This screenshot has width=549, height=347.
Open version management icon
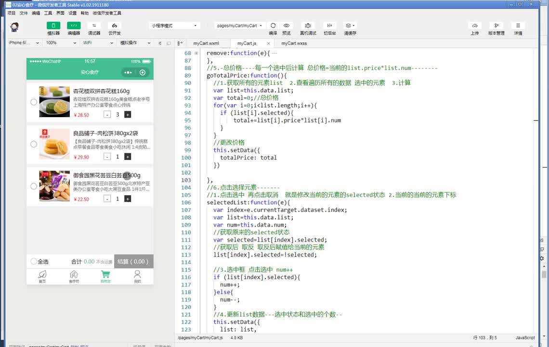point(496,26)
